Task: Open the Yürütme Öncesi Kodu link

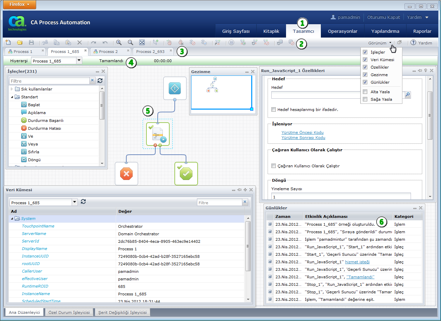Action: (x=302, y=132)
